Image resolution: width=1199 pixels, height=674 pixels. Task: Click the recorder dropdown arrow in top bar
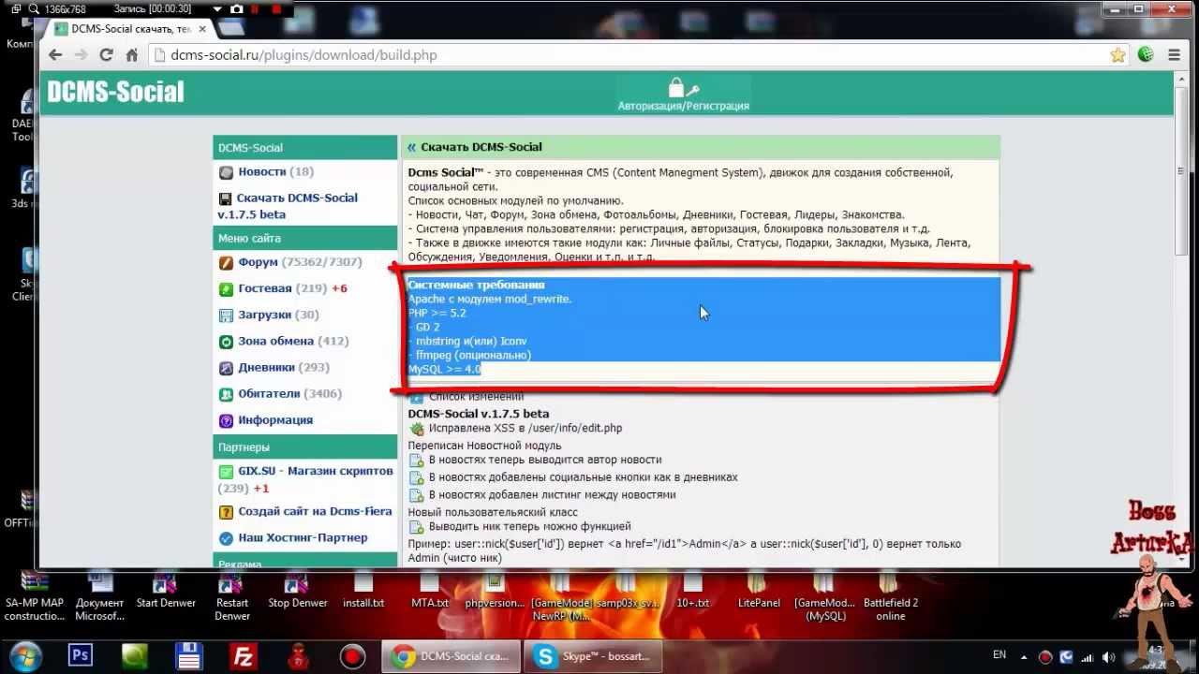217,9
